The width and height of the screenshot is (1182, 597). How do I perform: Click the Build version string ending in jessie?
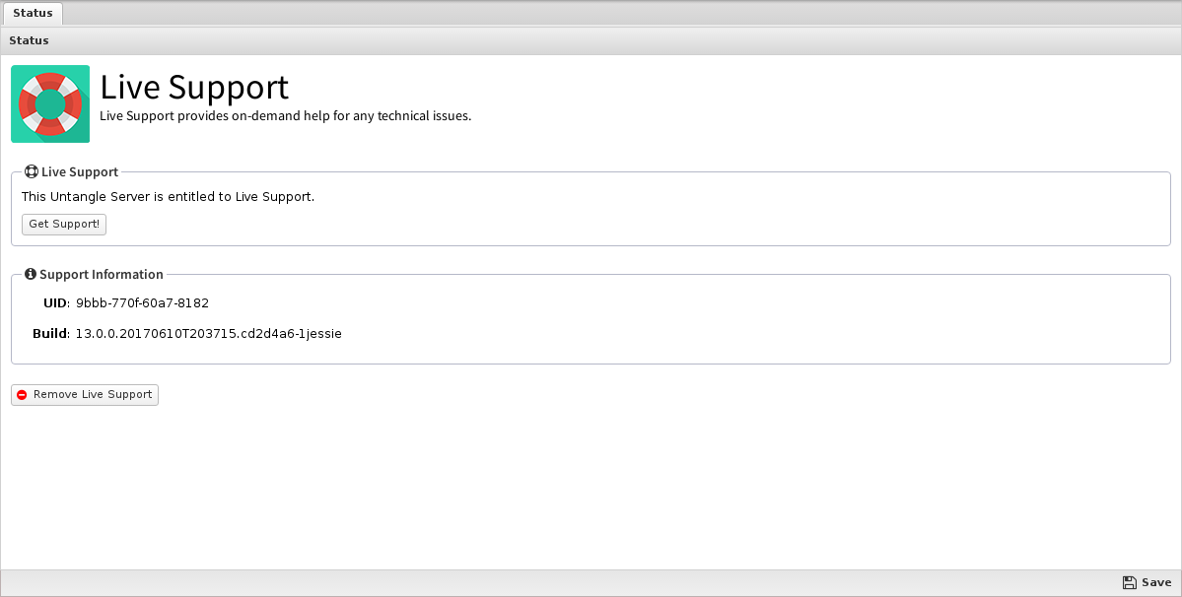[x=209, y=334]
